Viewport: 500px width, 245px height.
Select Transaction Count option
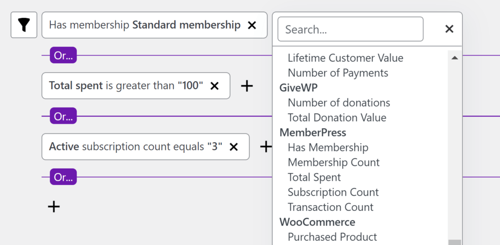pos(331,207)
